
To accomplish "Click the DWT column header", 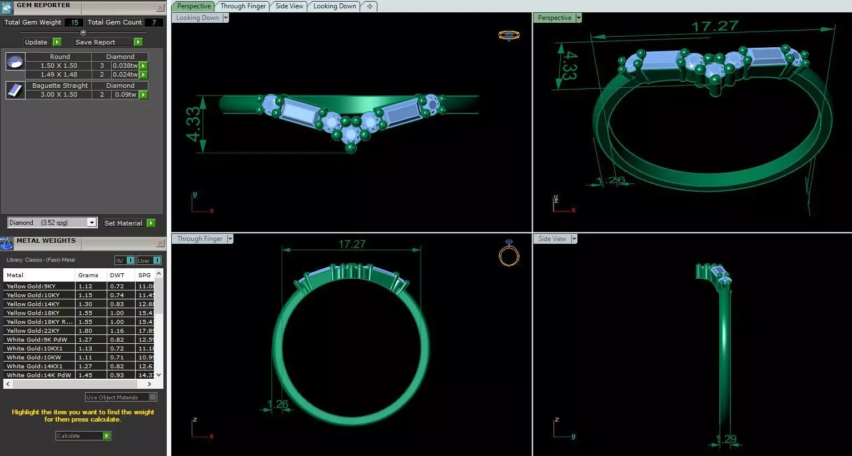I will [121, 275].
